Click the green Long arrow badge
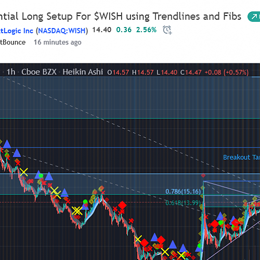 (254, 17)
